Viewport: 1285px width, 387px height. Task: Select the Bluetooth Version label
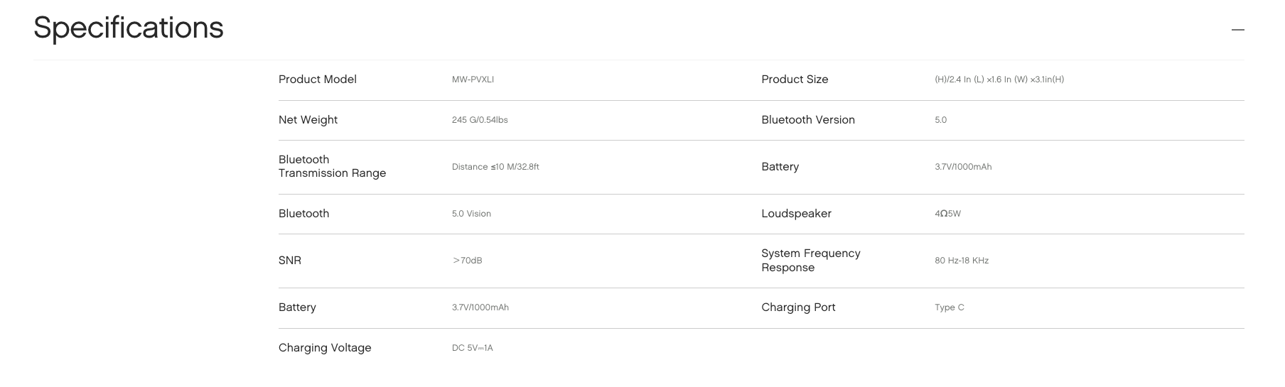[x=808, y=120]
